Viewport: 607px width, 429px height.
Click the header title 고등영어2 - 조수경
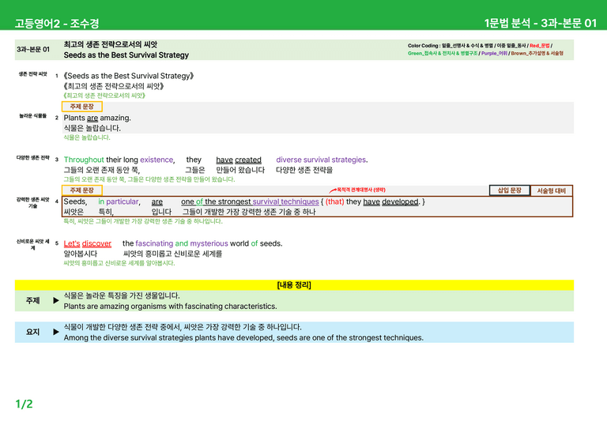click(x=57, y=24)
